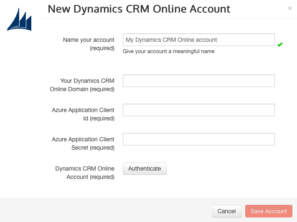The height and width of the screenshot is (222, 297).
Task: Select the Azure Application Client Id field
Action: pyautogui.click(x=199, y=110)
